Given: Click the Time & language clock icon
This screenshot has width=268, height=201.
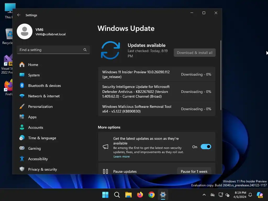Looking at the screenshot, I should [x=22, y=138].
